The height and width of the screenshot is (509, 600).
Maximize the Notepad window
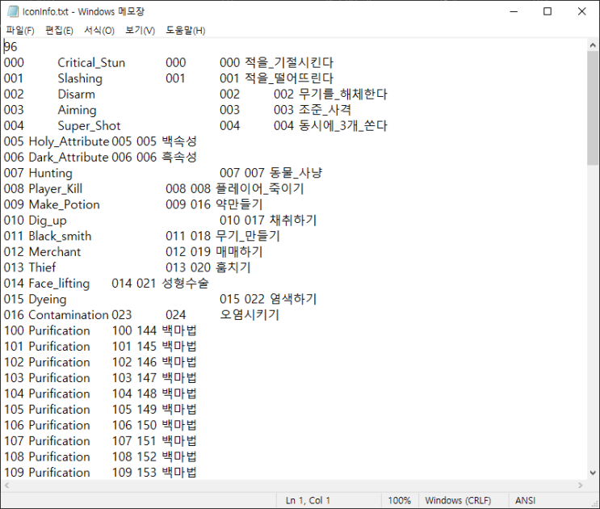click(548, 11)
